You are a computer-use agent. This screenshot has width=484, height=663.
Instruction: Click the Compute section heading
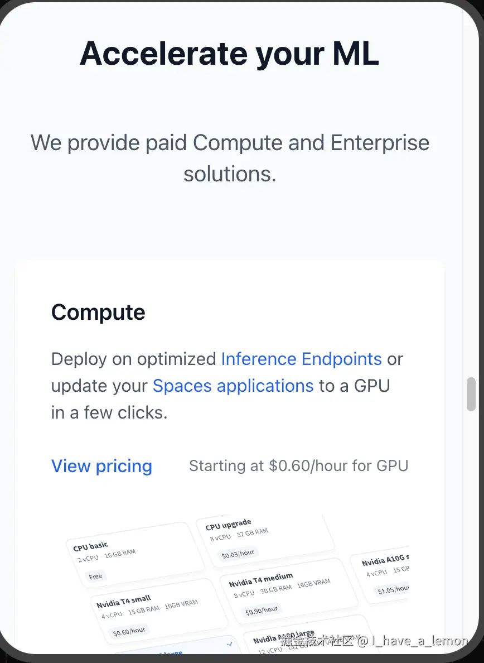coord(98,313)
